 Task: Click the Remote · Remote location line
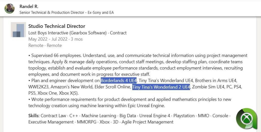(45, 45)
